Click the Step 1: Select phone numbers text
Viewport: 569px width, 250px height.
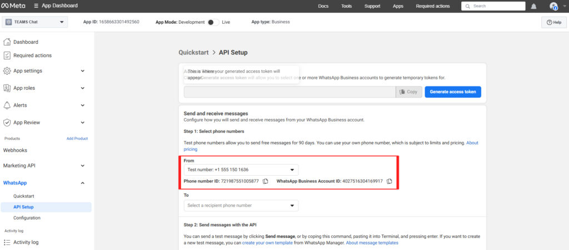click(214, 131)
